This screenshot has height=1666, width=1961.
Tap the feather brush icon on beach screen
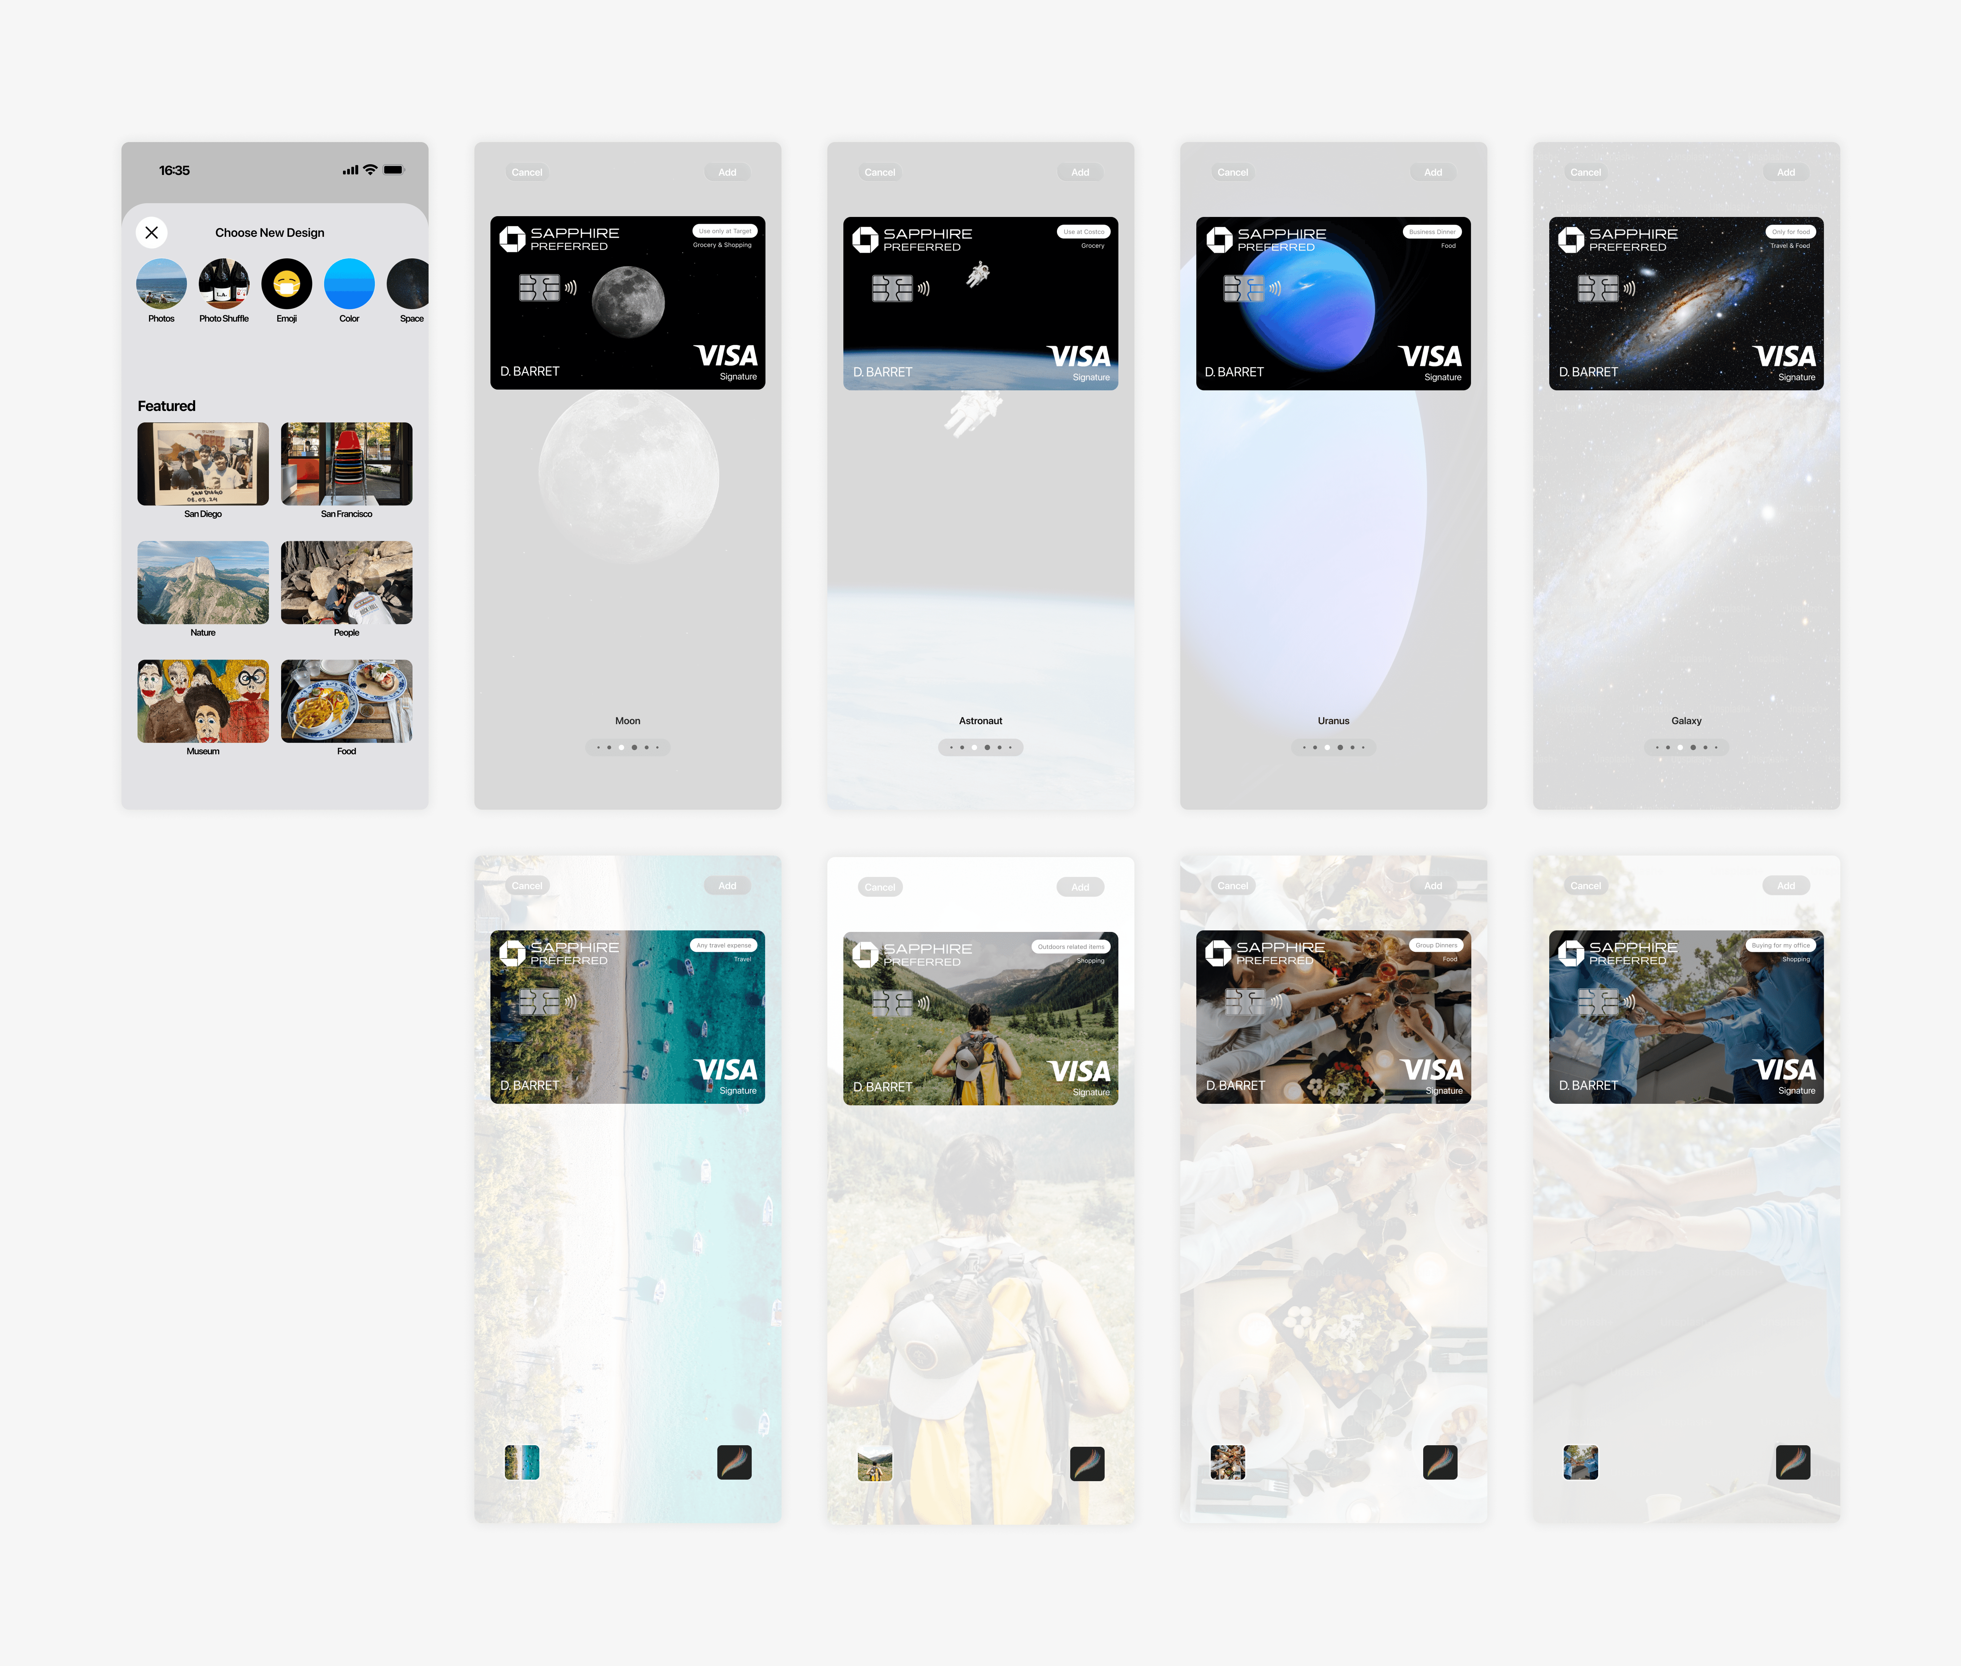734,1462
